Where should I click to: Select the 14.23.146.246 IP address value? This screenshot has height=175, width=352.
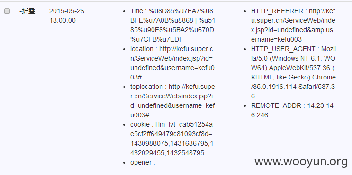[292, 110]
